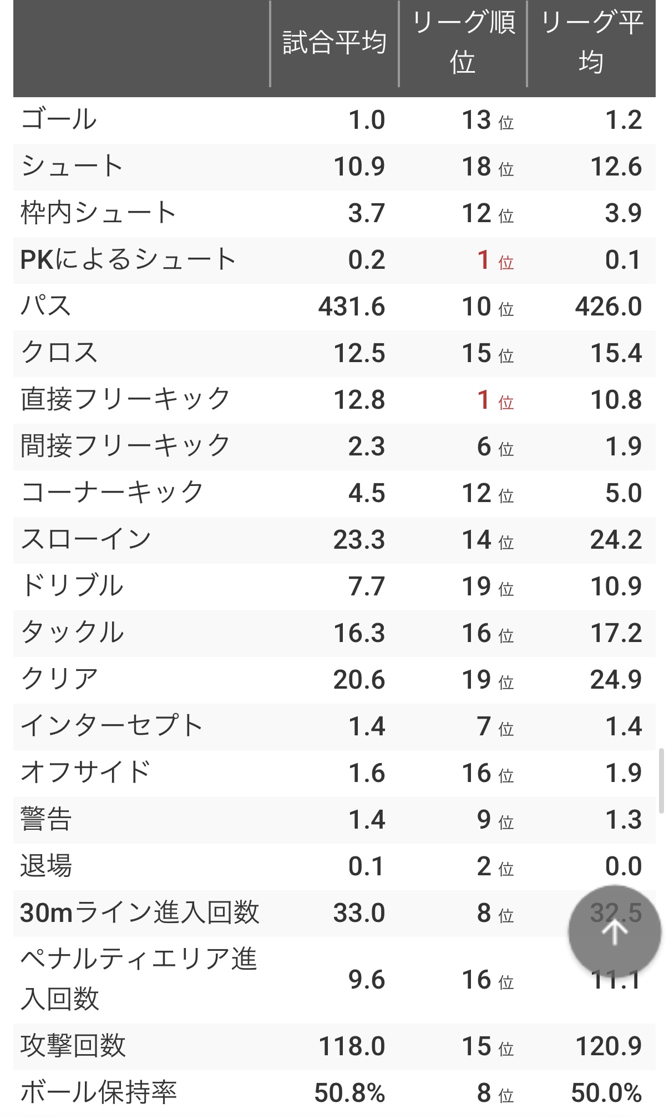Select the 枠内シュート row label
Screen dimensions: 669x1118
click(x=98, y=213)
